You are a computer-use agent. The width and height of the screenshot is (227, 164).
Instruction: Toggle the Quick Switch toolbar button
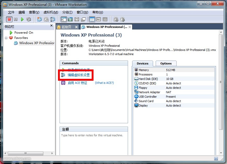tap(70, 19)
